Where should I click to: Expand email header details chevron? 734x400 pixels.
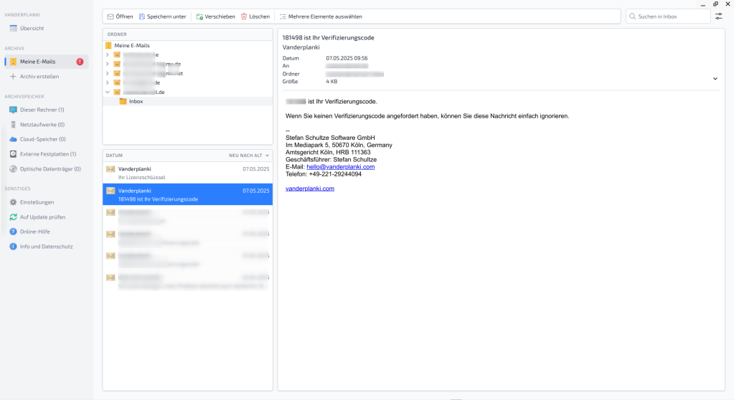click(715, 78)
